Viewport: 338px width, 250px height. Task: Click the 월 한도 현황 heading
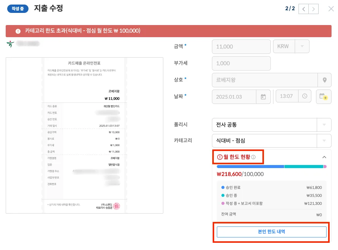237,157
